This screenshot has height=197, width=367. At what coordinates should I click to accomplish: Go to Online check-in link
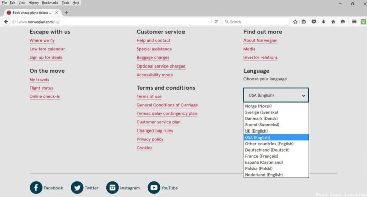point(45,96)
